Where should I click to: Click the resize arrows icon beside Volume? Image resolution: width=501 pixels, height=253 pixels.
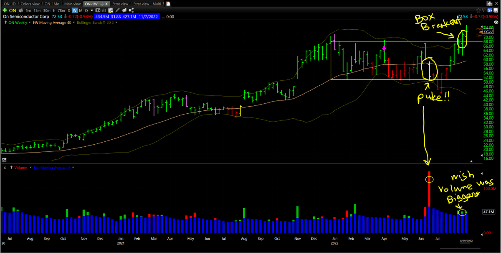(x=11, y=167)
